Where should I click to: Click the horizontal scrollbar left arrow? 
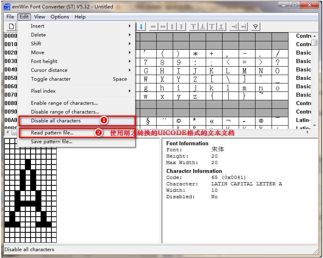tap(8, 132)
